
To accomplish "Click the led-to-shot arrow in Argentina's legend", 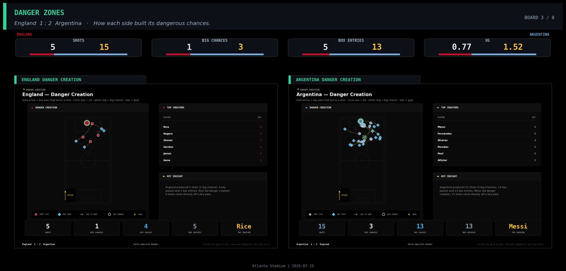I will (356, 214).
